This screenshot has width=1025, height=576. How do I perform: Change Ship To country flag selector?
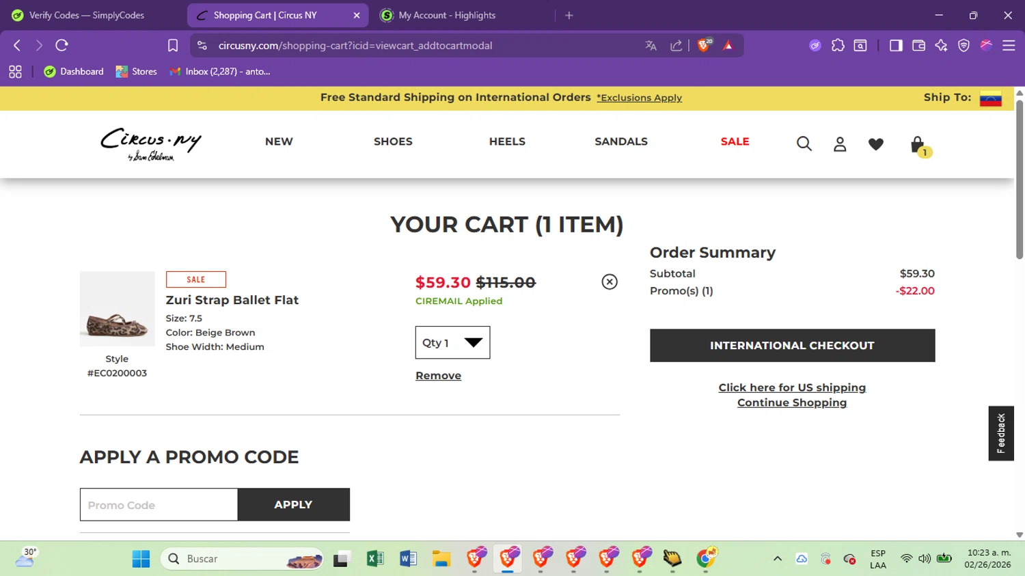990,98
